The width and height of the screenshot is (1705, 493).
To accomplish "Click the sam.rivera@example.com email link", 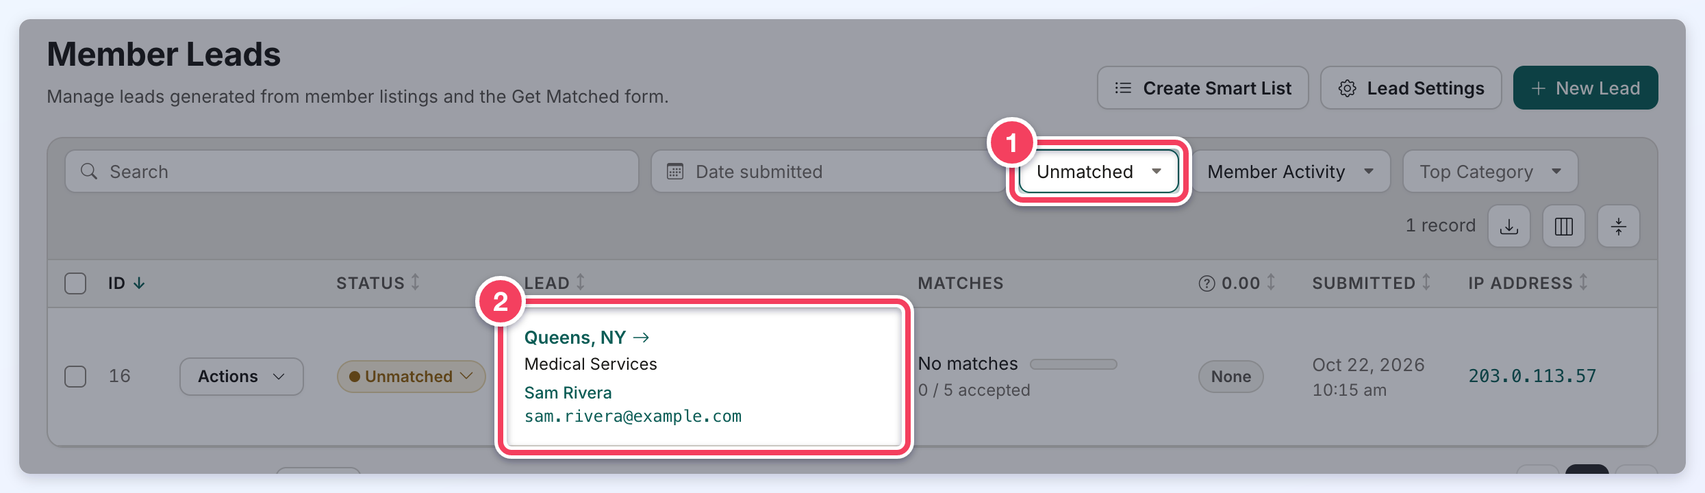I will [x=633, y=416].
